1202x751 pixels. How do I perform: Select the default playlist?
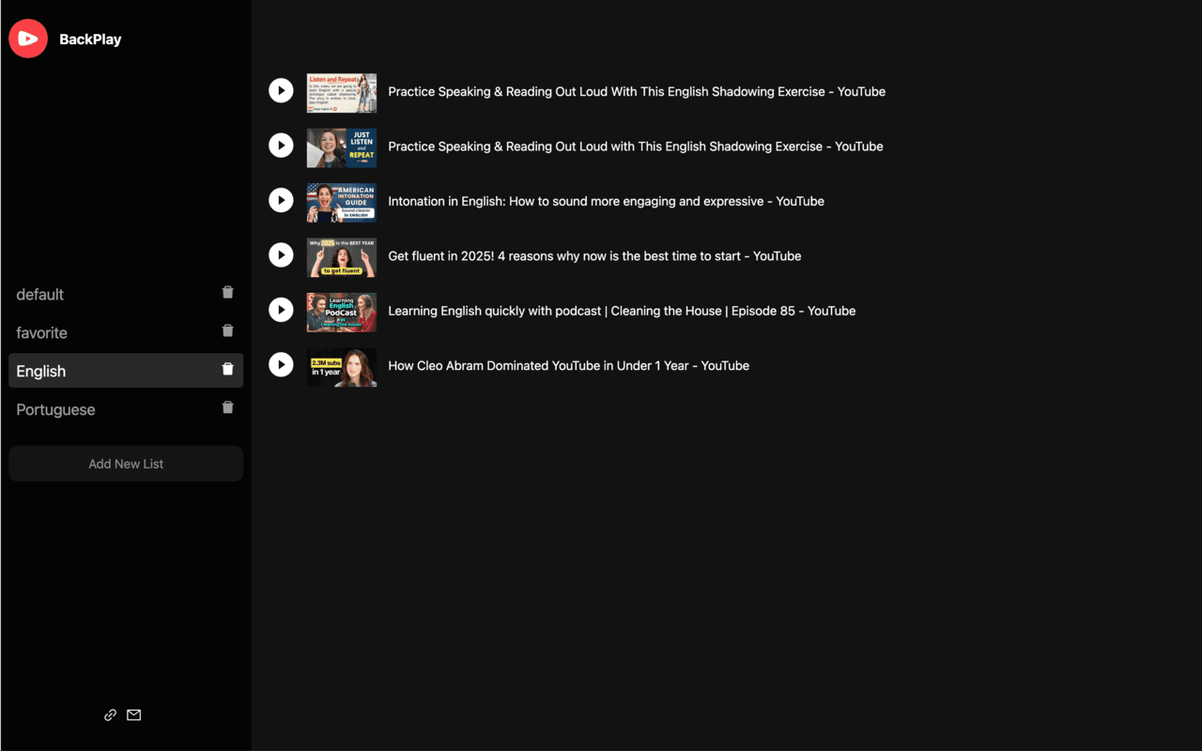126,294
